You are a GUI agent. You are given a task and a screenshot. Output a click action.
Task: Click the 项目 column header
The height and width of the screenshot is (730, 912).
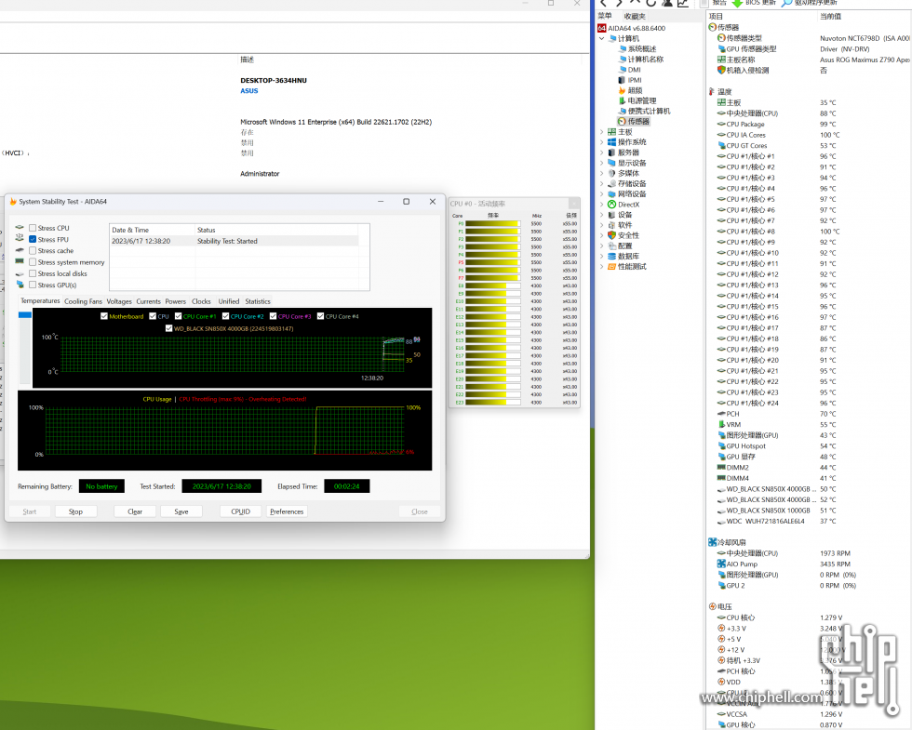[x=716, y=17]
